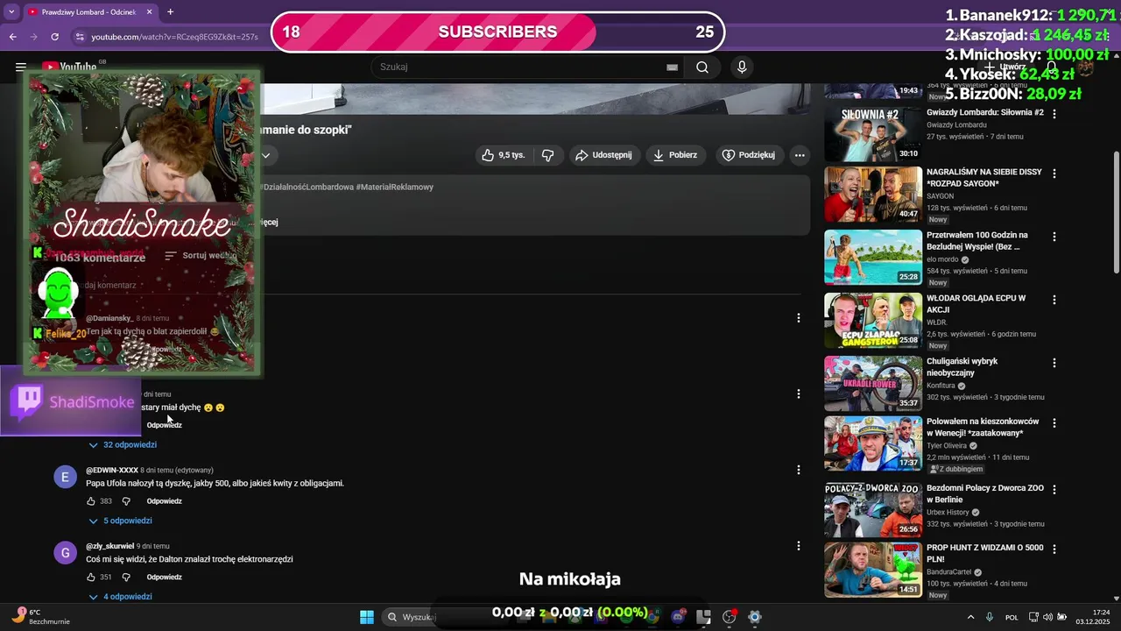Open the Windows Start menu
The height and width of the screenshot is (631, 1121).
pyautogui.click(x=367, y=617)
